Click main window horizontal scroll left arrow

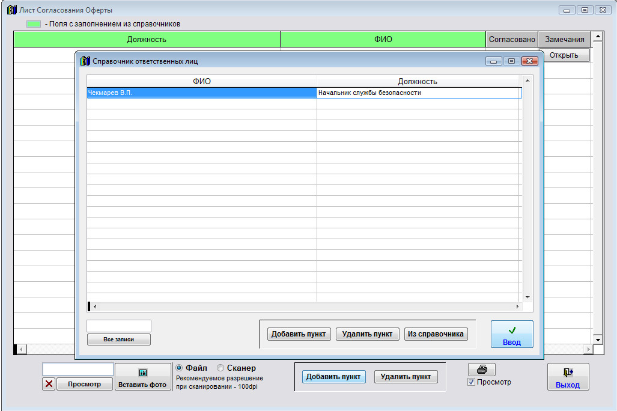coord(22,349)
